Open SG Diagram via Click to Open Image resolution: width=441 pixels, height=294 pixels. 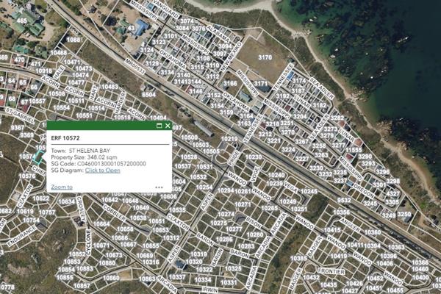pyautogui.click(x=102, y=171)
